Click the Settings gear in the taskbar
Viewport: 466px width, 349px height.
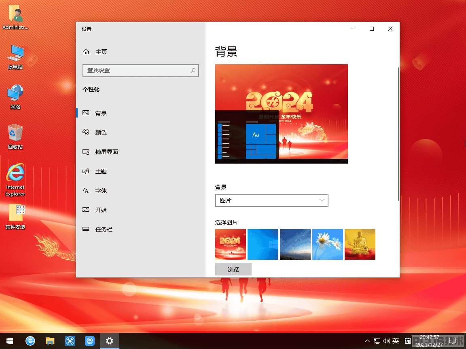[x=109, y=341]
